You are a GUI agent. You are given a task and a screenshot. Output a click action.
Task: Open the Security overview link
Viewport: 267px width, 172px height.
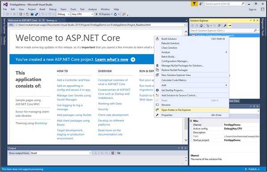[x=103, y=109]
